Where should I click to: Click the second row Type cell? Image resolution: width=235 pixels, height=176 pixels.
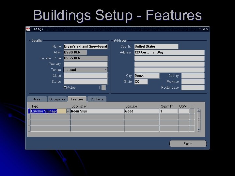[50, 117]
